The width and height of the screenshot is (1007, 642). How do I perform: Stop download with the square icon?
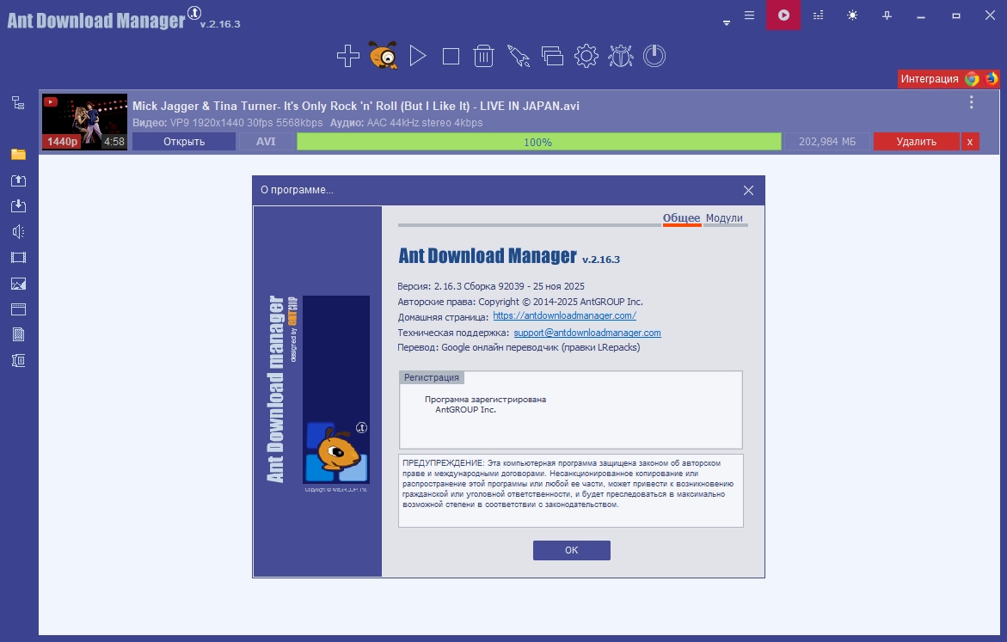(x=451, y=57)
